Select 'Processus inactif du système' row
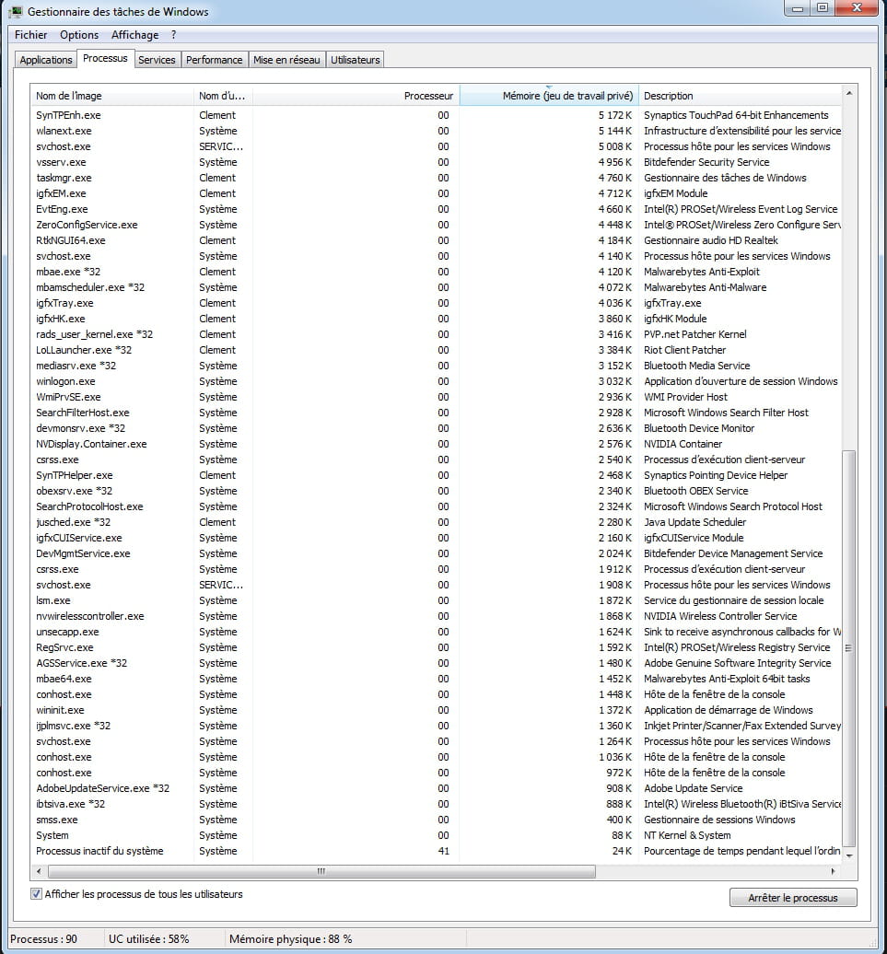The width and height of the screenshot is (887, 954). point(436,851)
